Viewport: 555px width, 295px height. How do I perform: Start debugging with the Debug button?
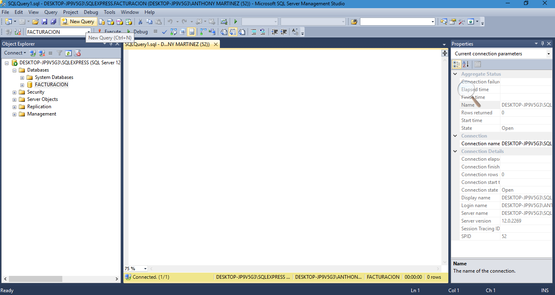[x=140, y=31]
